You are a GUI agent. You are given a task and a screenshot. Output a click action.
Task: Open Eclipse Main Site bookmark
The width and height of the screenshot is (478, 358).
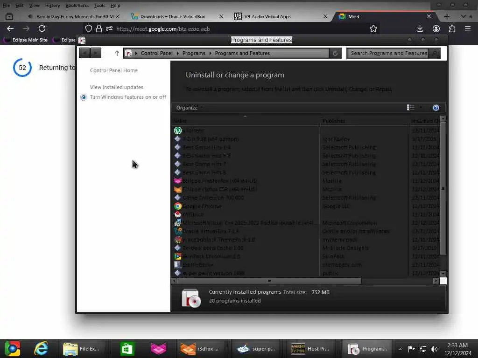coord(26,40)
